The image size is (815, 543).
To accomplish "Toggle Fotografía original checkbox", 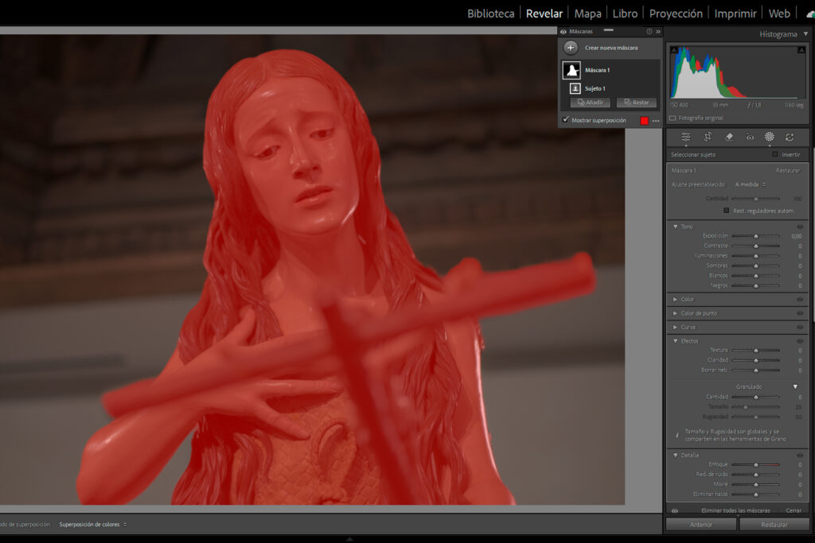I will click(673, 118).
